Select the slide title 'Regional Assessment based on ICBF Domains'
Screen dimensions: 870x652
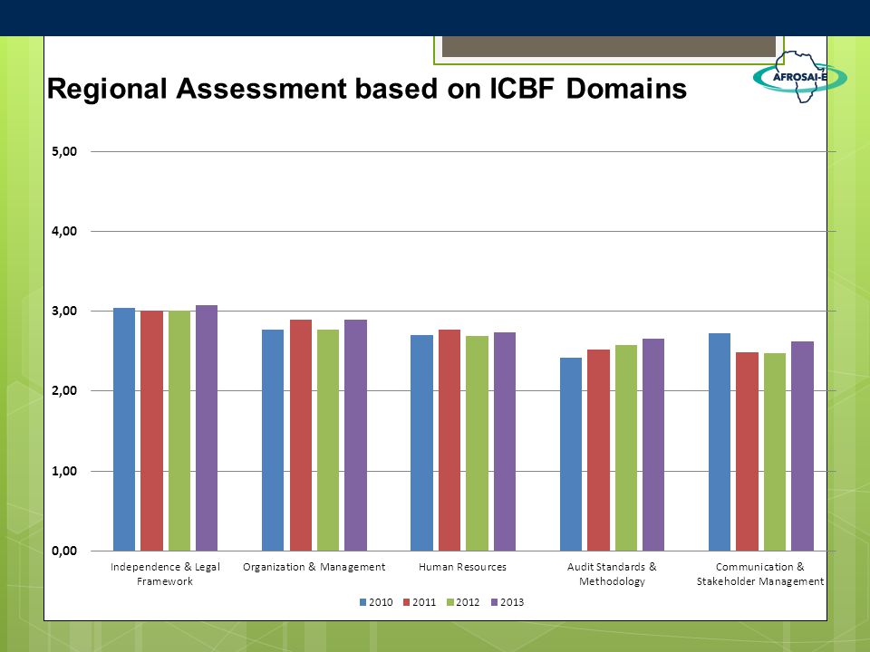(x=367, y=89)
